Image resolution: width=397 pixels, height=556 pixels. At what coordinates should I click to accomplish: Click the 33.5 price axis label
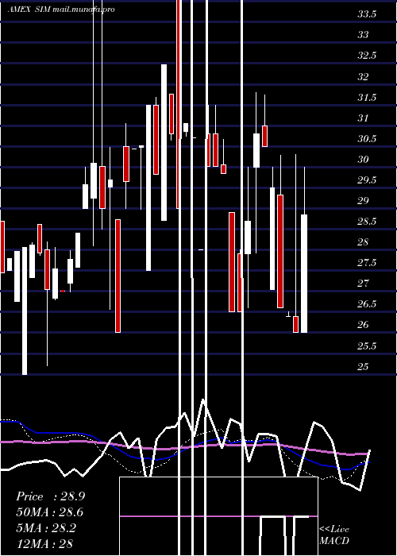(367, 14)
